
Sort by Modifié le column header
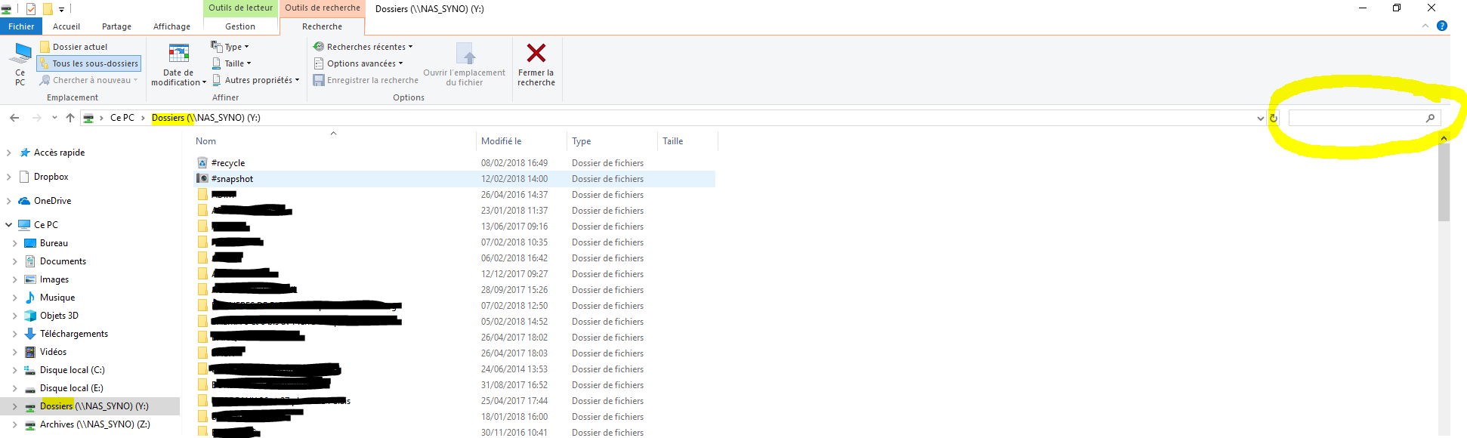pos(501,141)
